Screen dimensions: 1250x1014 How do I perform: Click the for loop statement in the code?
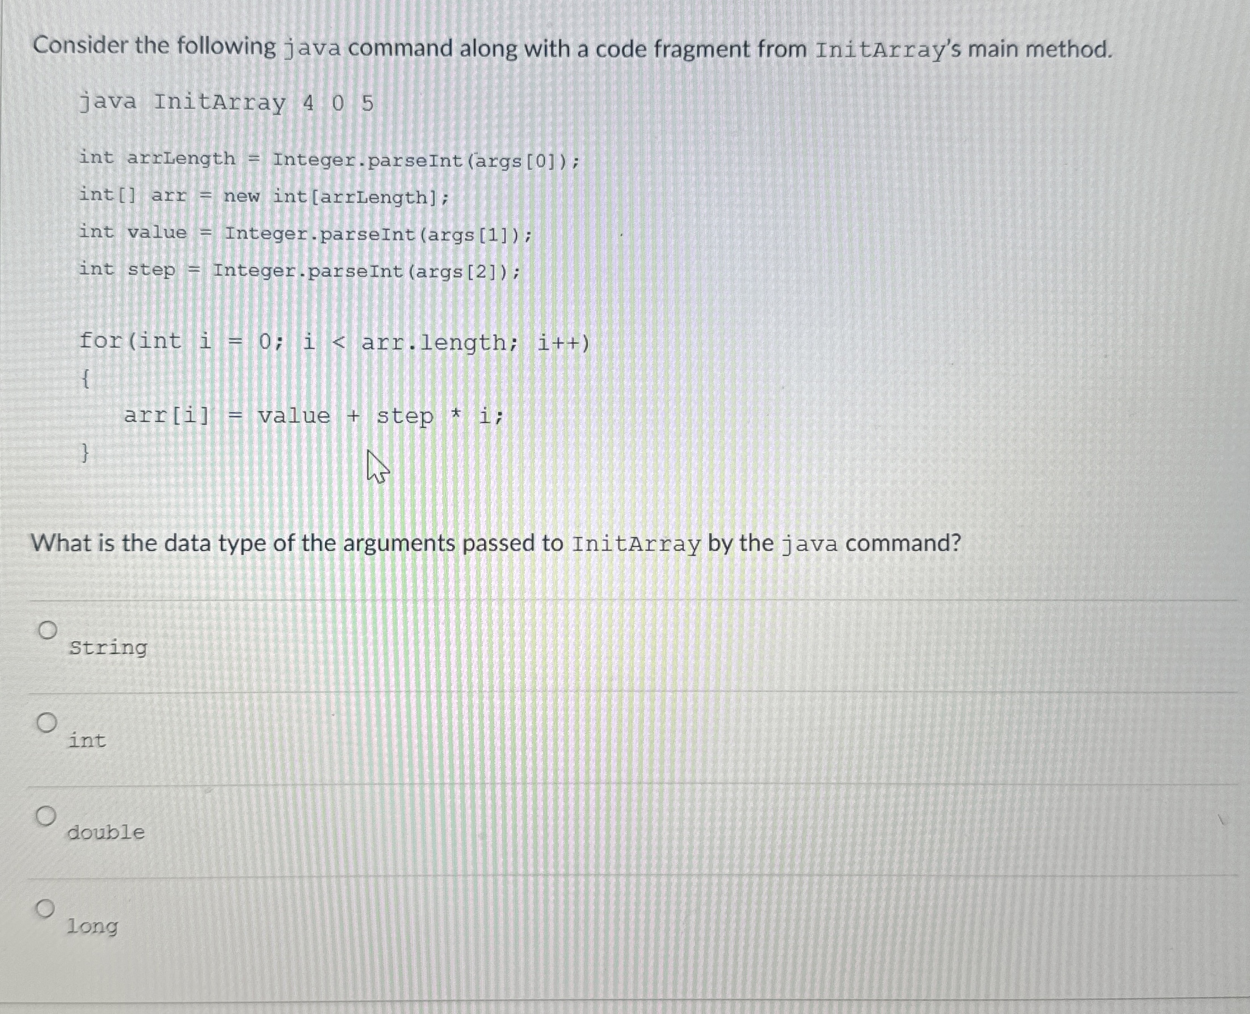point(333,342)
